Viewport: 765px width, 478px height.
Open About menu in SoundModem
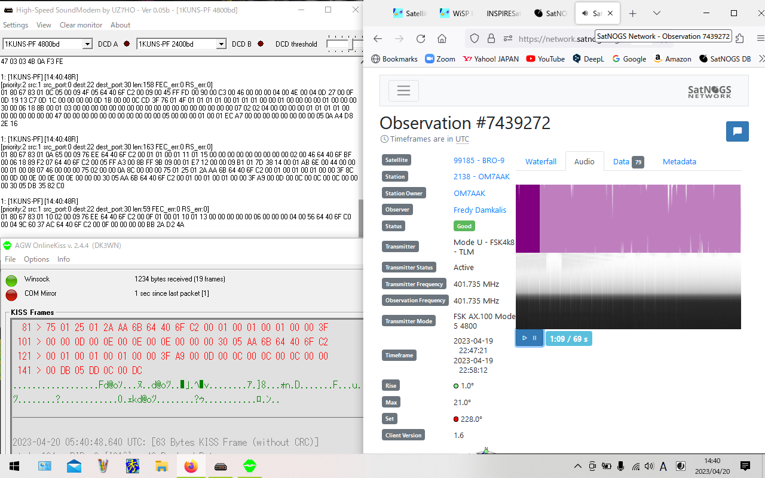point(120,25)
